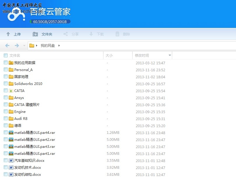This screenshot has width=236, height=190.
Task: Click the 1.26MB size value
Action: click(113, 133)
